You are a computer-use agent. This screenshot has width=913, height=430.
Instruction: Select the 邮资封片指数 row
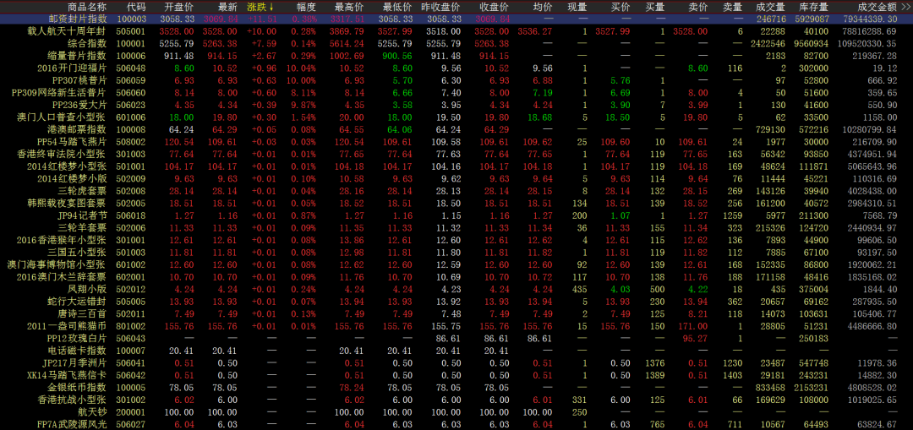456,19
